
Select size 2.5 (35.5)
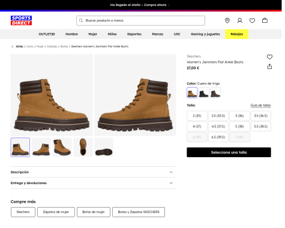pyautogui.click(x=218, y=116)
